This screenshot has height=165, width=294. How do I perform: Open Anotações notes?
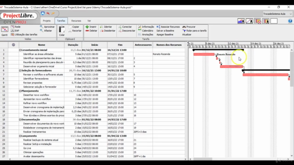145,35
